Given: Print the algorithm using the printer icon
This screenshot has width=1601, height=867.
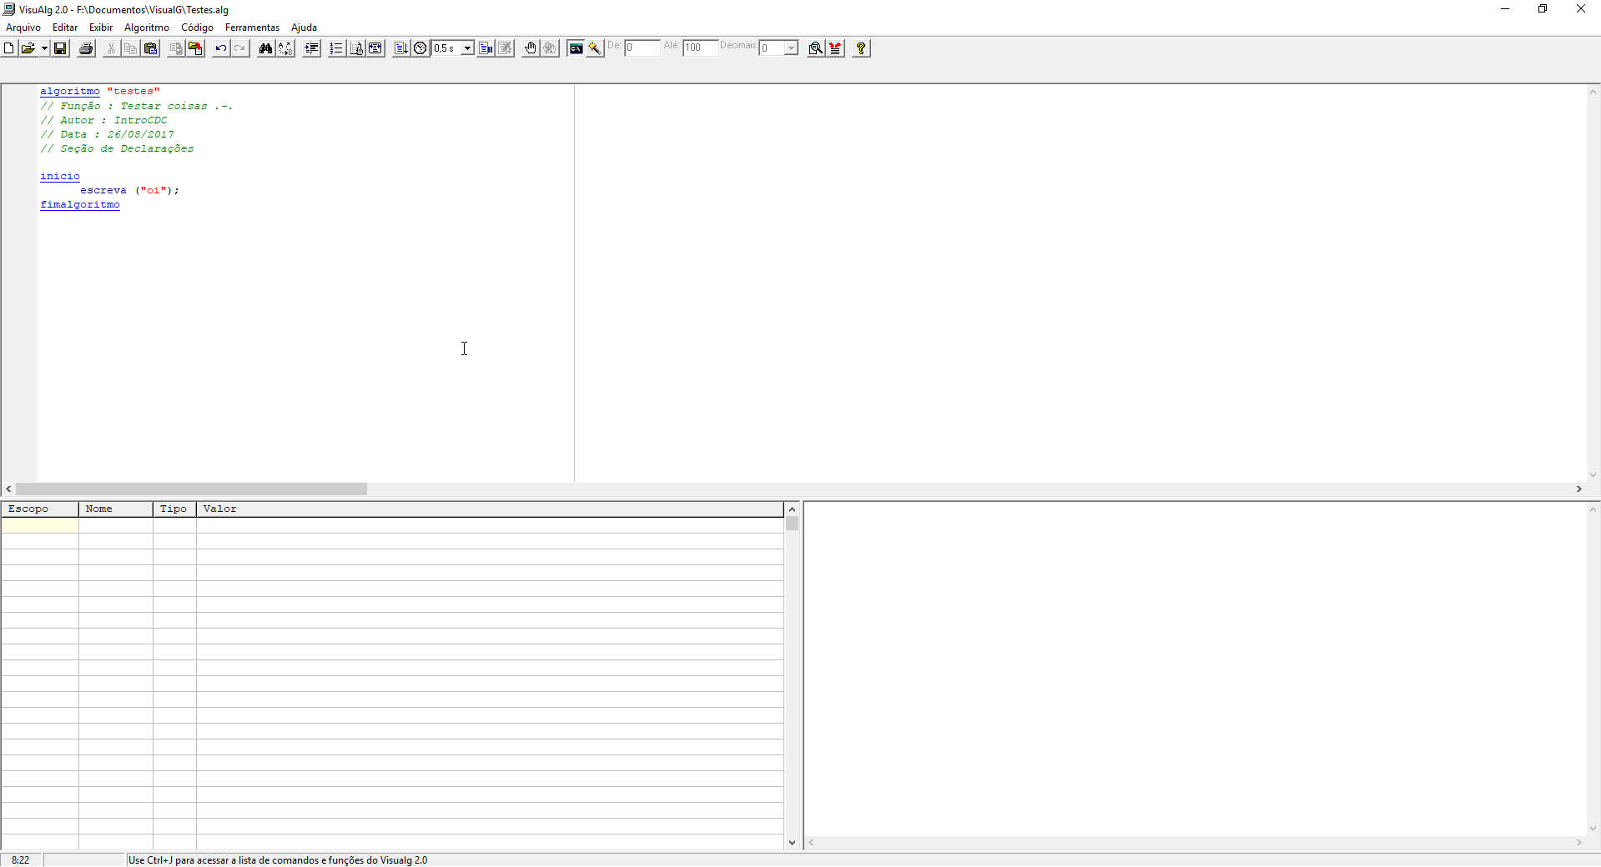Looking at the screenshot, I should tap(86, 48).
